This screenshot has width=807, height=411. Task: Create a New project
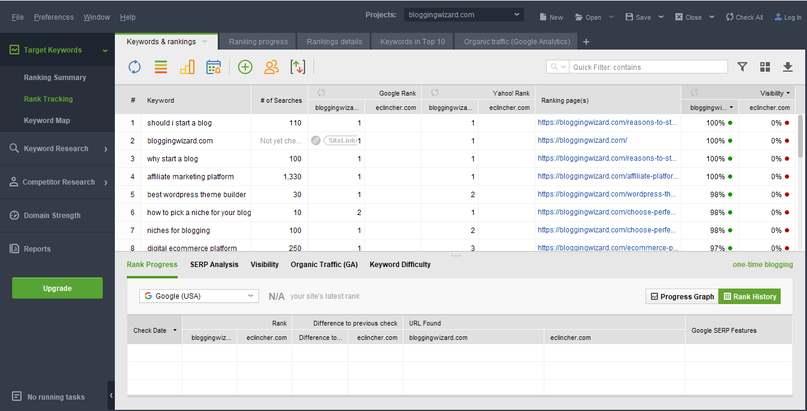[551, 17]
